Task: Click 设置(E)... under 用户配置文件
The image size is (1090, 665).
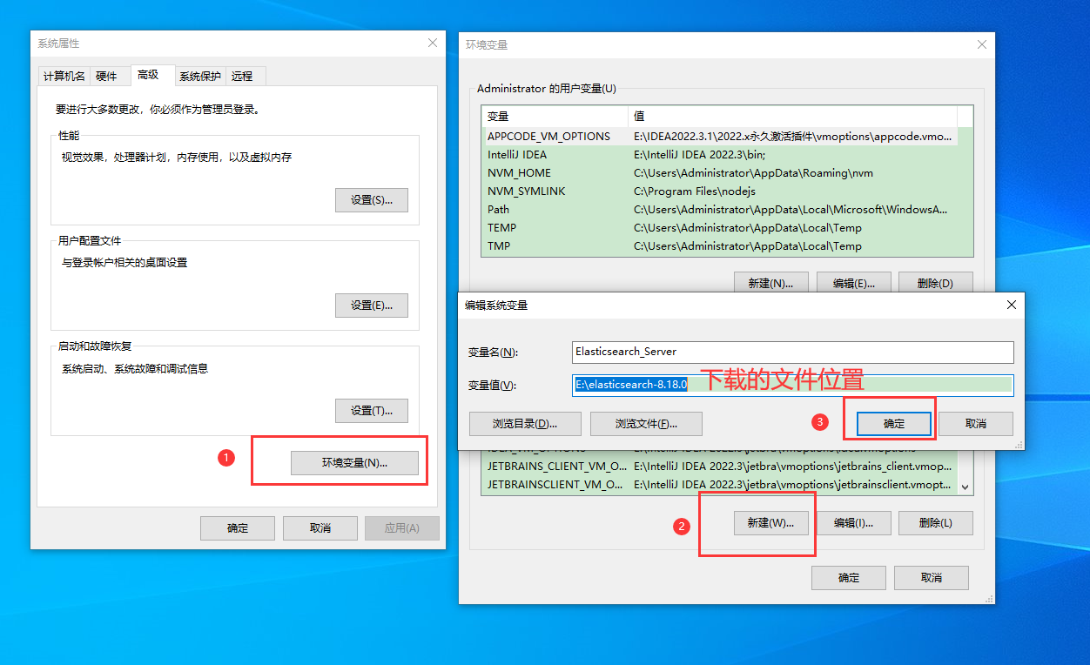Action: pos(372,306)
